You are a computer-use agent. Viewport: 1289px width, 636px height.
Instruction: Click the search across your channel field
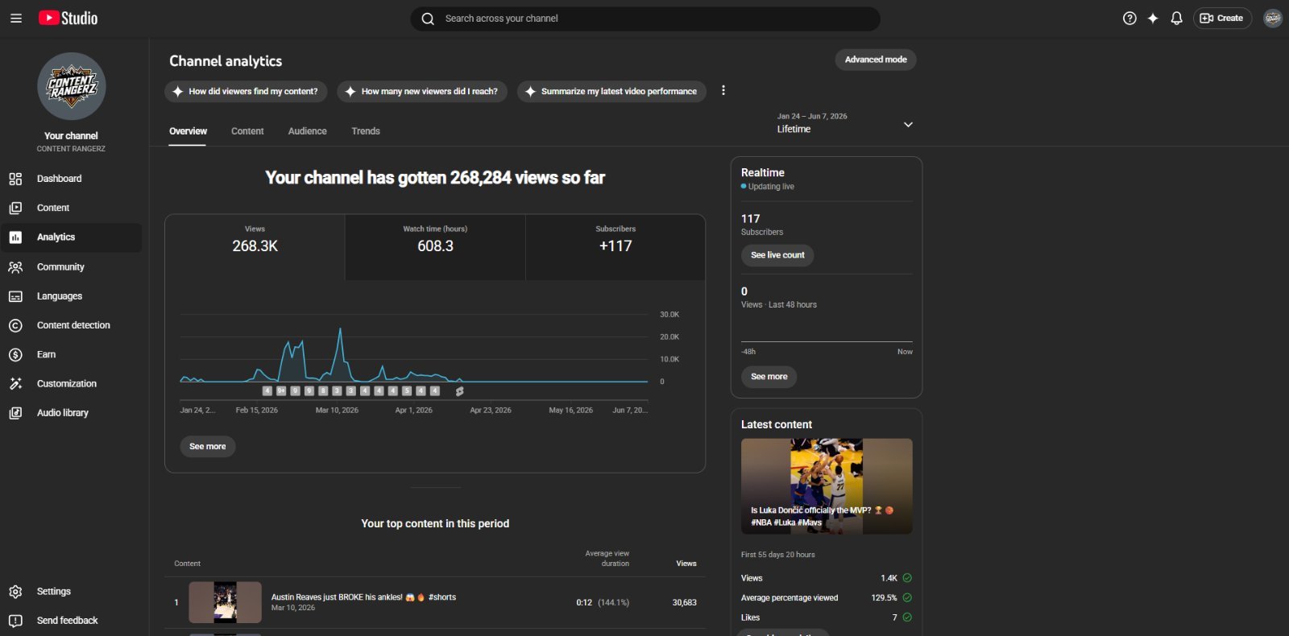(x=645, y=19)
